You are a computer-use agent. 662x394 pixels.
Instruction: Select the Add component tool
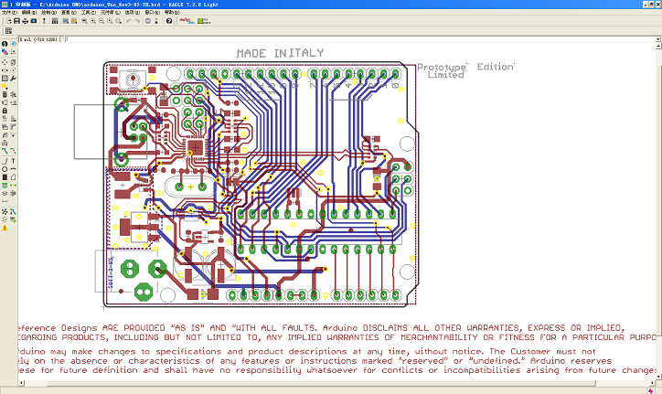click(13, 94)
